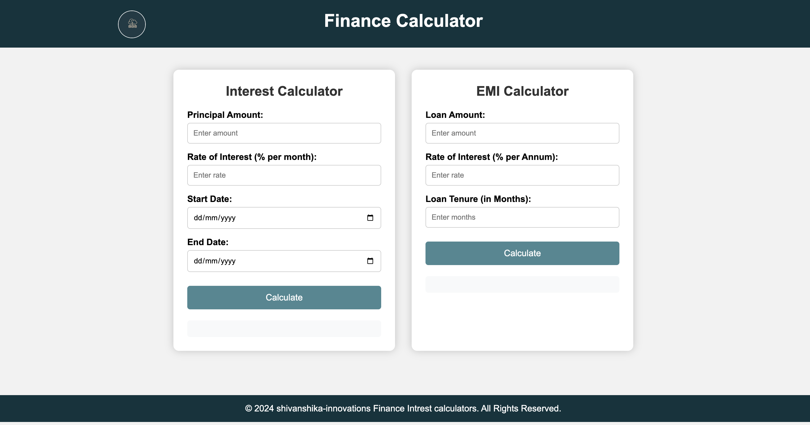This screenshot has height=425, width=810.
Task: Select the Loan Amount input field
Action: coord(522,133)
